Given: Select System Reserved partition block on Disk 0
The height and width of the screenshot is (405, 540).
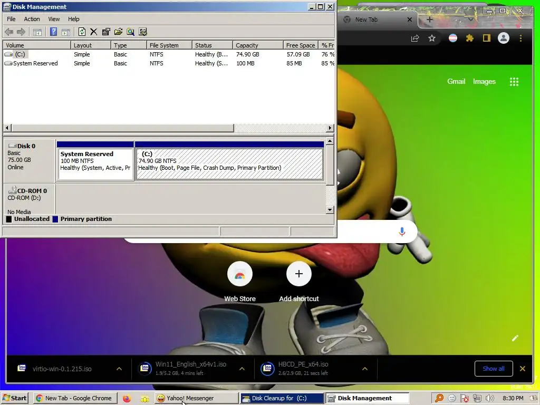Looking at the screenshot, I should pyautogui.click(x=95, y=161).
